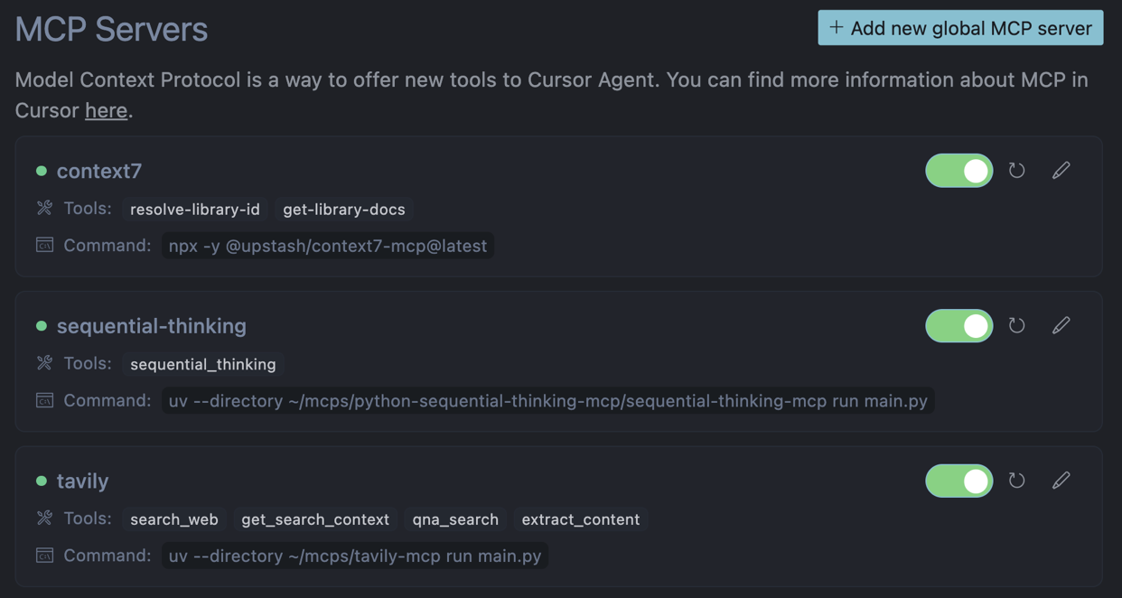Refresh the context7 MCP server
Viewport: 1122px width, 598px height.
[x=1016, y=171]
